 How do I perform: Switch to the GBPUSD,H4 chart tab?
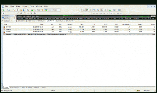41,21
